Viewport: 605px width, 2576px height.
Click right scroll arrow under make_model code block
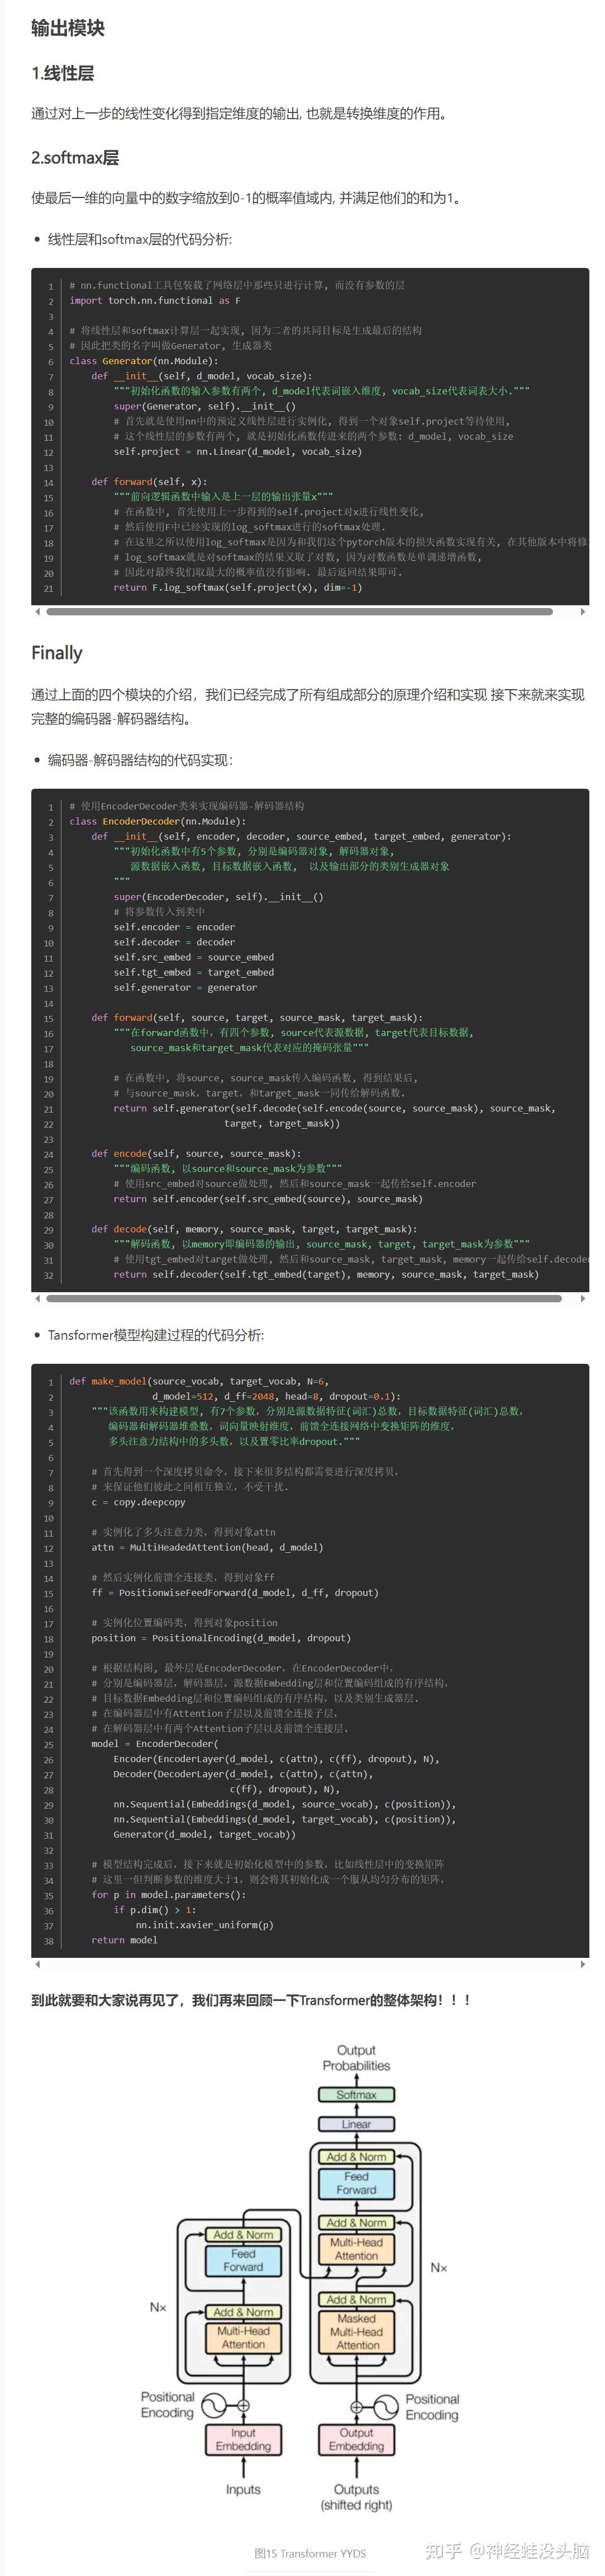pyautogui.click(x=583, y=1964)
